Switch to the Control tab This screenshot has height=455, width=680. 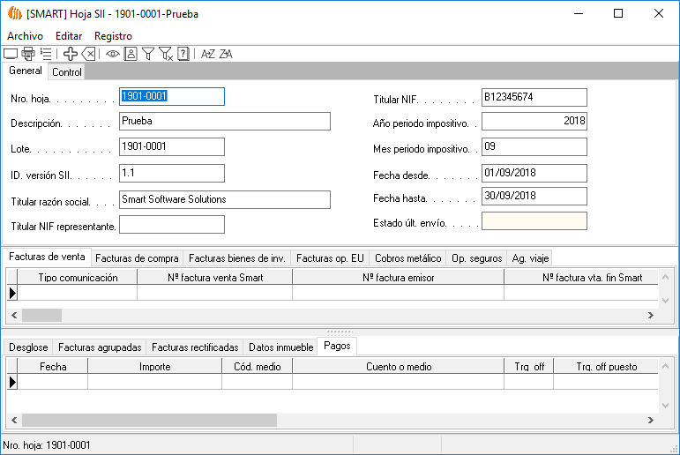click(66, 72)
